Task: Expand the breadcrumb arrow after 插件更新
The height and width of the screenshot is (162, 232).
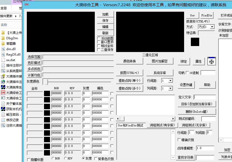Action: click(x=16, y=16)
